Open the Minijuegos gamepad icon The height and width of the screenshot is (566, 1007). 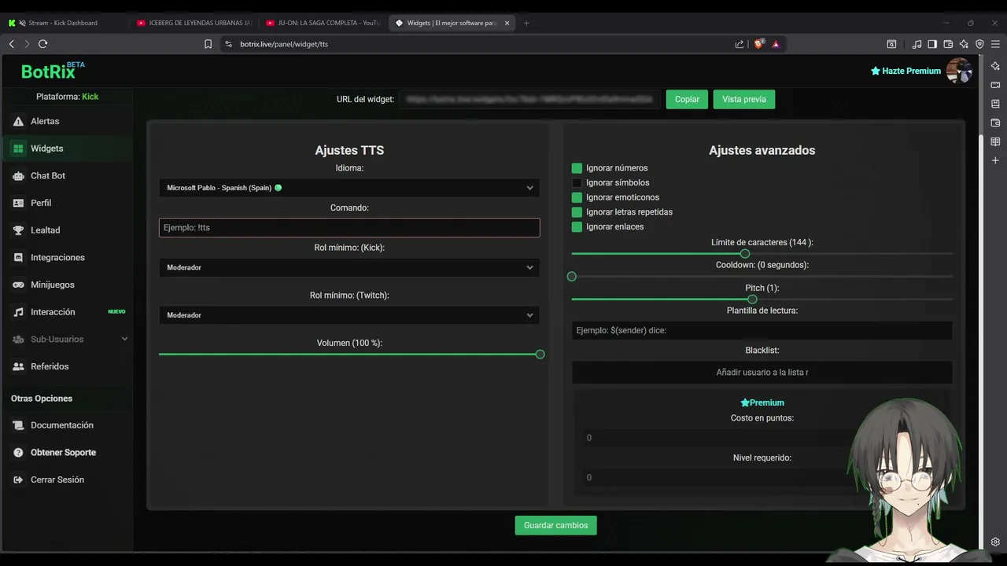[18, 285]
